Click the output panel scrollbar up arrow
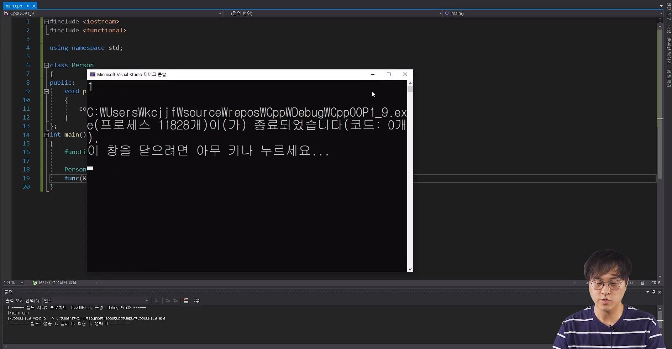This screenshot has height=349, width=672. point(660,308)
